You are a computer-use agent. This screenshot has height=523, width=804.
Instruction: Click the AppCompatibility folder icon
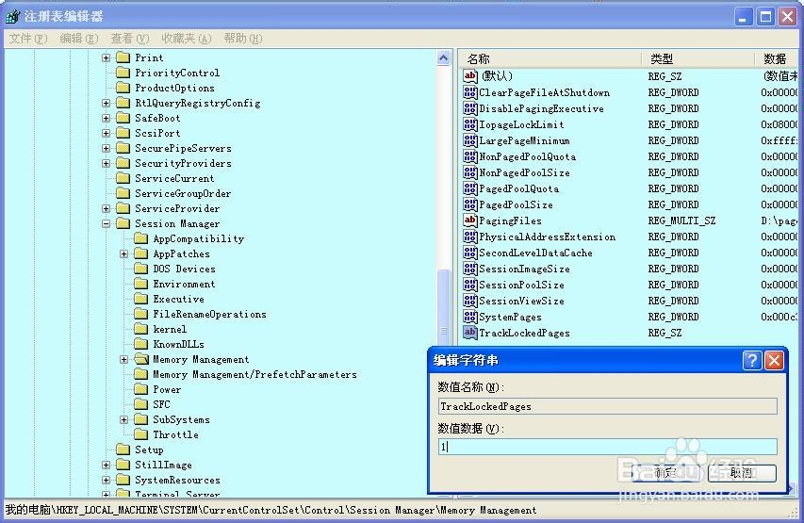pyautogui.click(x=141, y=238)
